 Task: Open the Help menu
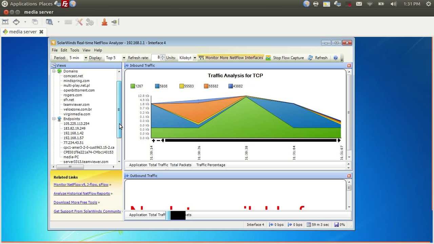98,50
